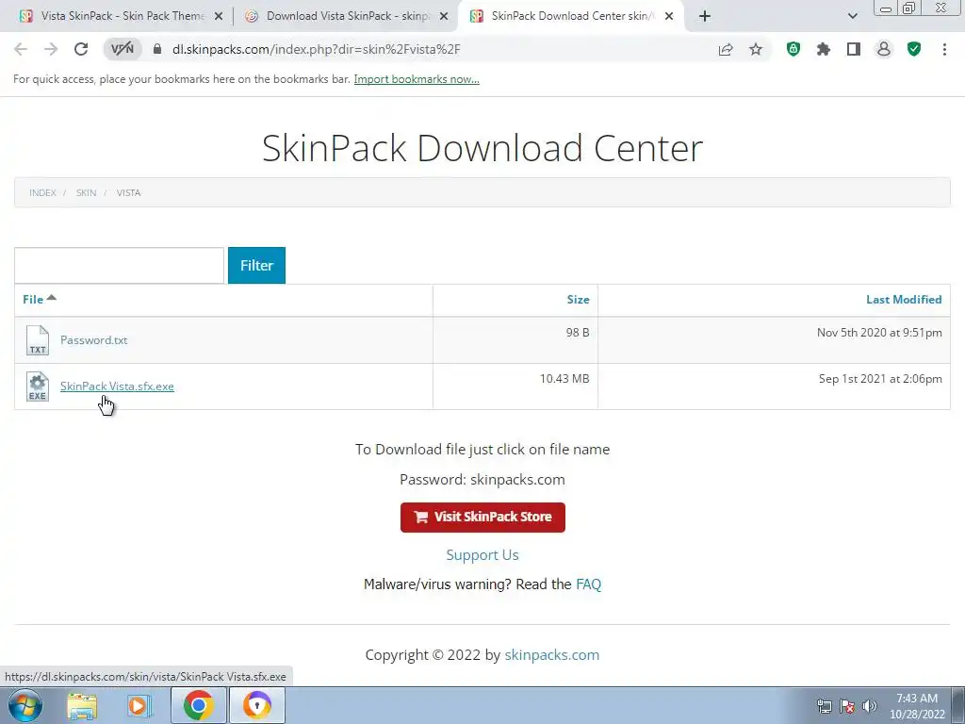This screenshot has height=724, width=965.
Task: Go forward using the forward arrow
Action: (x=51, y=49)
